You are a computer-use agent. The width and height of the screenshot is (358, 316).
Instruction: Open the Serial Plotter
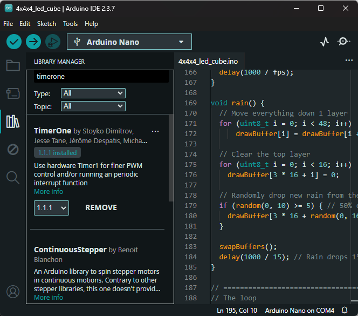click(x=325, y=42)
